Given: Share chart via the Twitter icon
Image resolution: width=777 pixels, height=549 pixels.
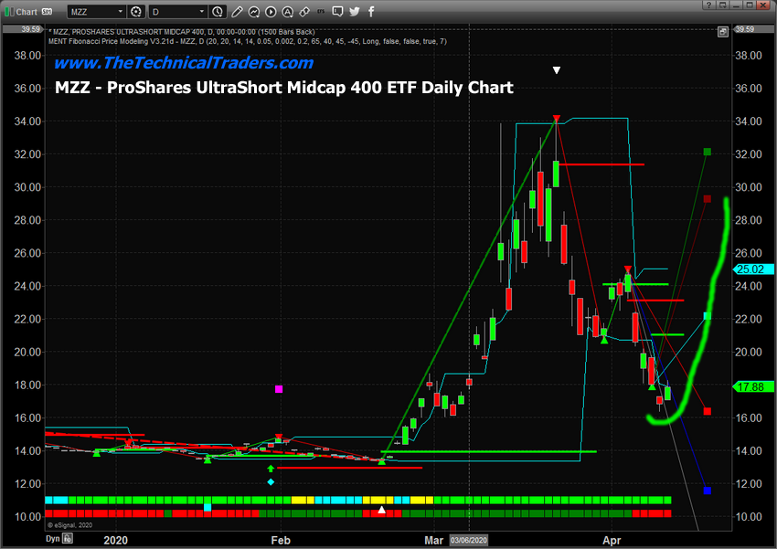Looking at the screenshot, I should (x=355, y=11).
